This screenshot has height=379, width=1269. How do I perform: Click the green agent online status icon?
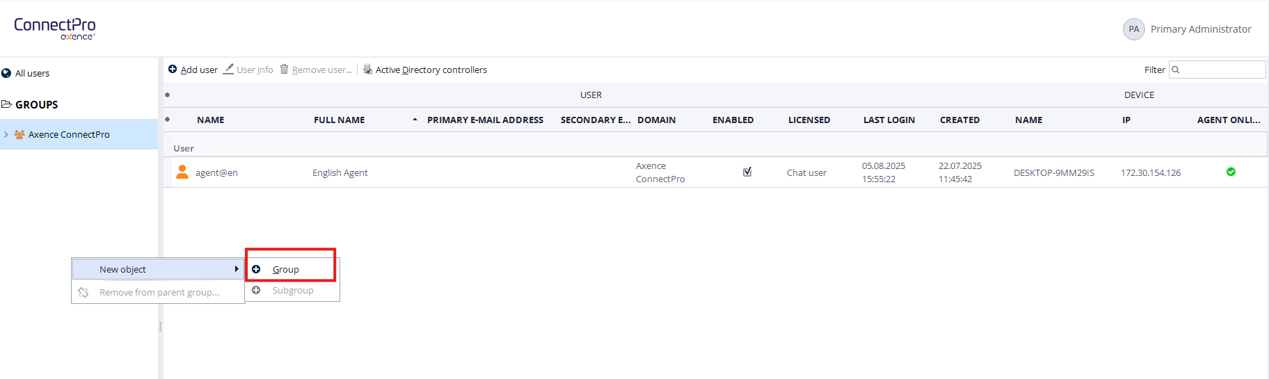(1231, 172)
